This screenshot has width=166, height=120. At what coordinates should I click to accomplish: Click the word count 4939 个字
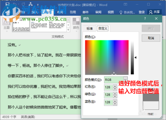click(9, 117)
